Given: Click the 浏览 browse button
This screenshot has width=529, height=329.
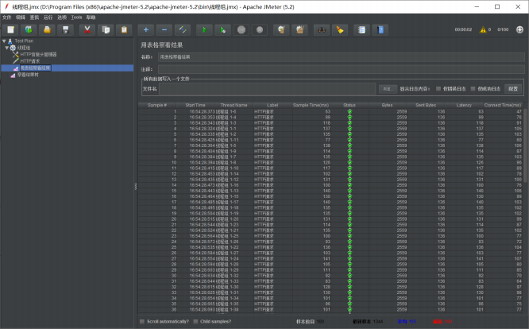Looking at the screenshot, I should click(x=387, y=88).
